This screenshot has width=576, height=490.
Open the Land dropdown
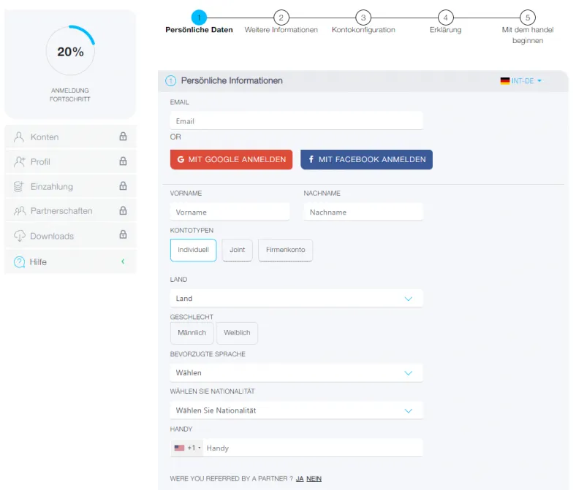(296, 299)
